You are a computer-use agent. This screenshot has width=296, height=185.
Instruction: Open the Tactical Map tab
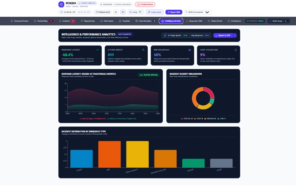click(x=43, y=21)
